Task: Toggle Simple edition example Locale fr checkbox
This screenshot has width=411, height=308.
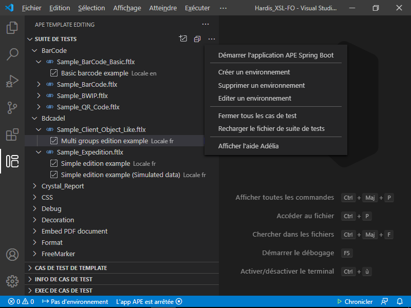Action: [x=54, y=163]
